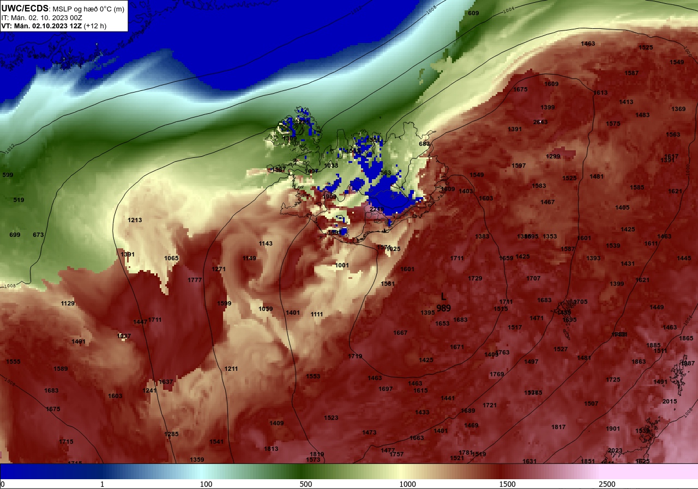698x489 pixels.
Task: Click the height value '1369'
Action: tap(678, 109)
